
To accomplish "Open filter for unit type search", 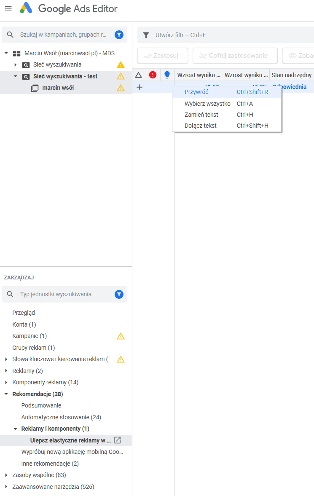I will [x=119, y=295].
